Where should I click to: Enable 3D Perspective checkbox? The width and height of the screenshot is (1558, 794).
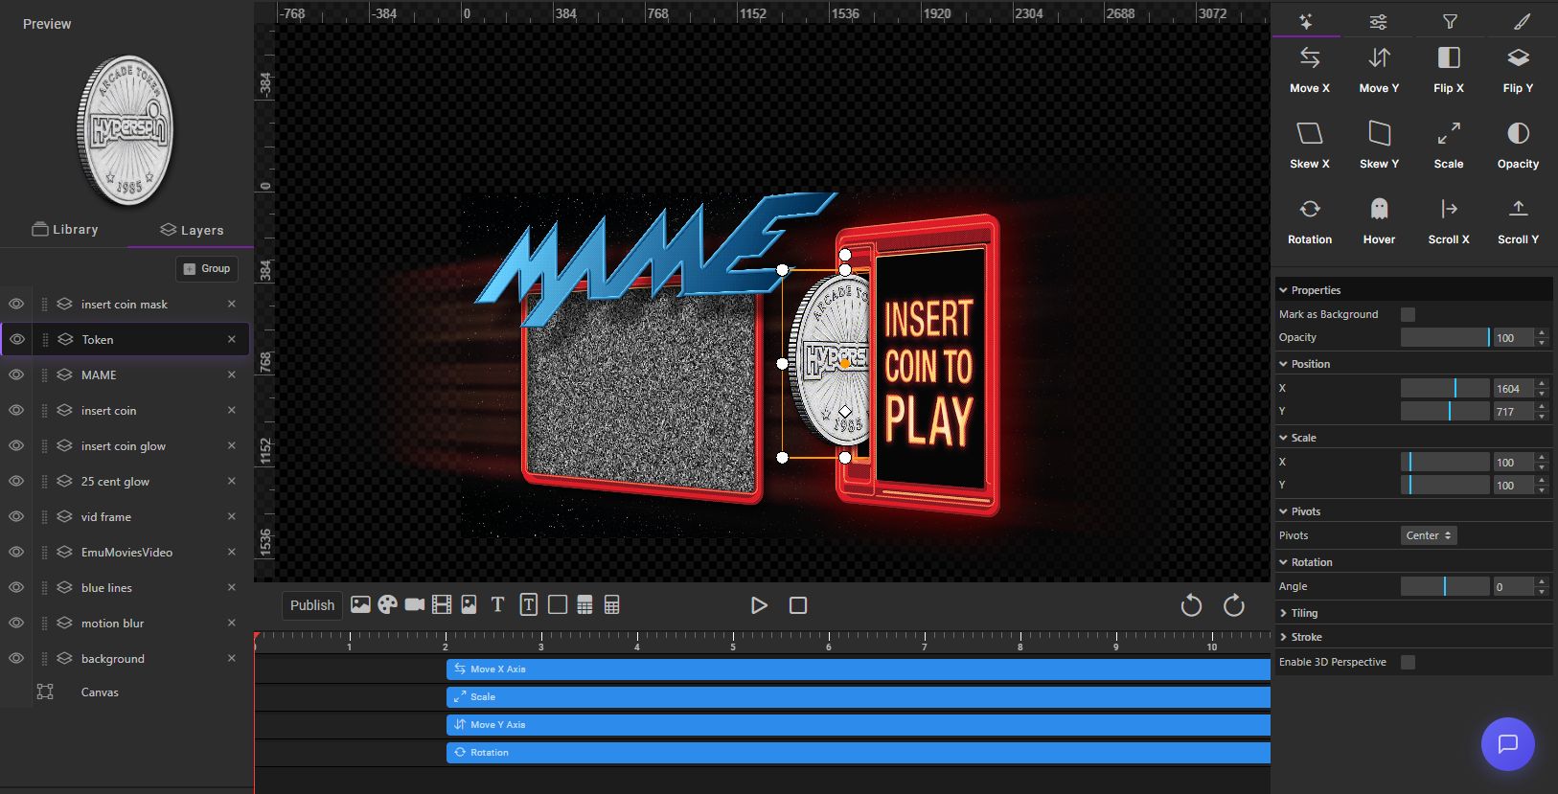pos(1408,662)
